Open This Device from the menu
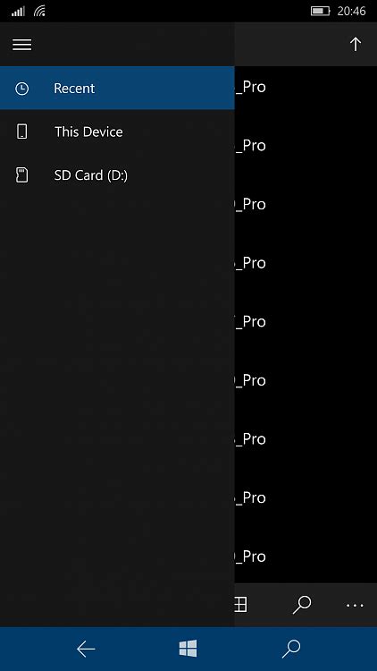The width and height of the screenshot is (377, 671). 117,132
